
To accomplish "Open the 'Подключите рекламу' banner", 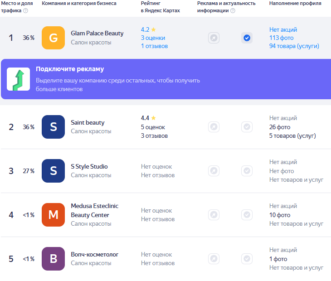I will pos(166,79).
